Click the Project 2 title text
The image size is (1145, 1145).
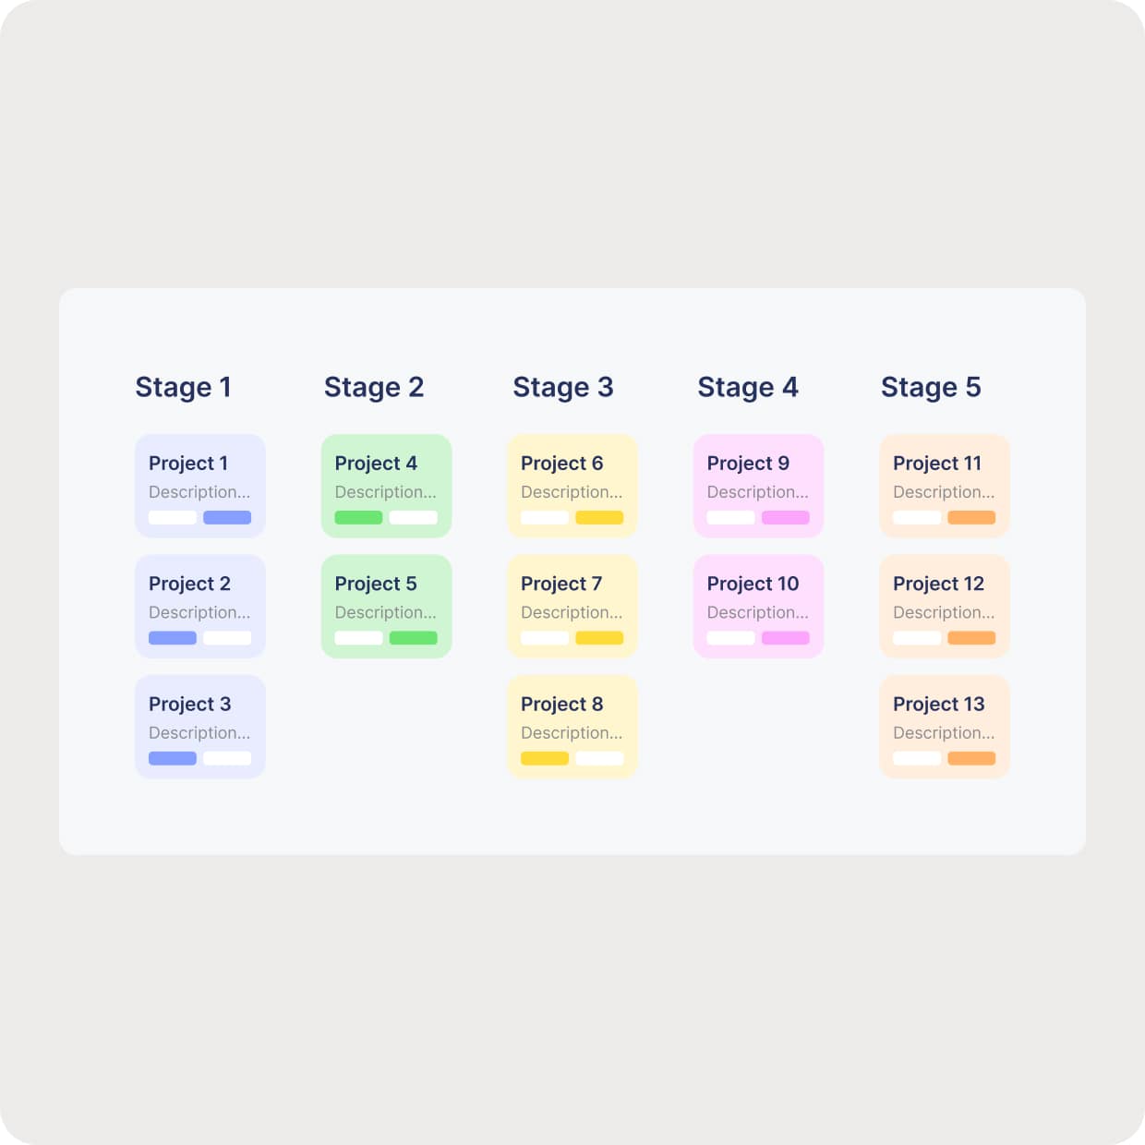[189, 584]
